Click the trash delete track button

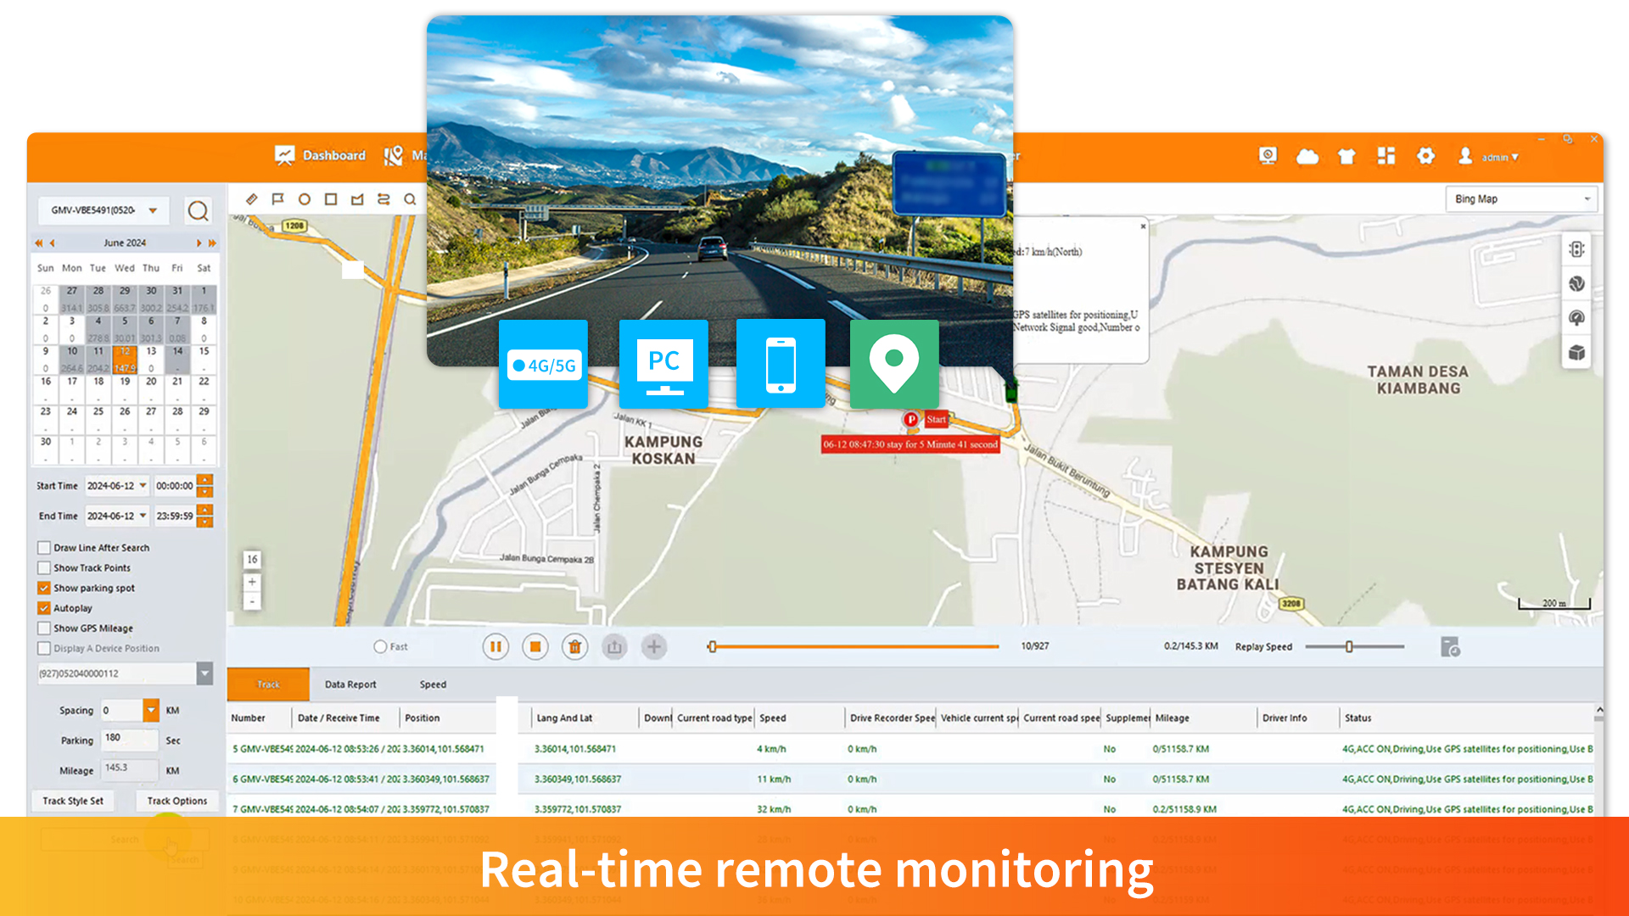point(574,647)
